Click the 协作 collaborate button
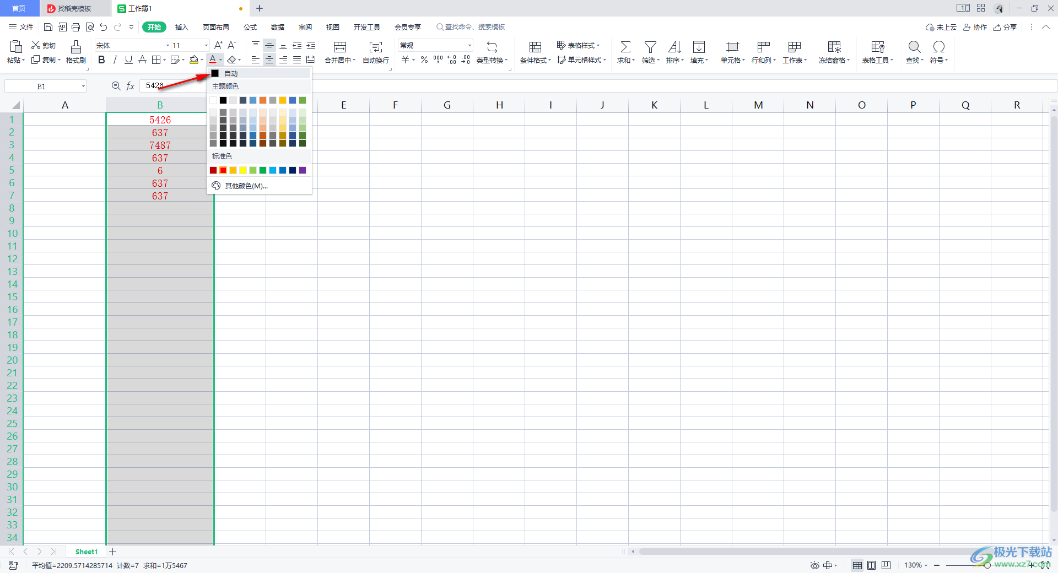 [975, 27]
